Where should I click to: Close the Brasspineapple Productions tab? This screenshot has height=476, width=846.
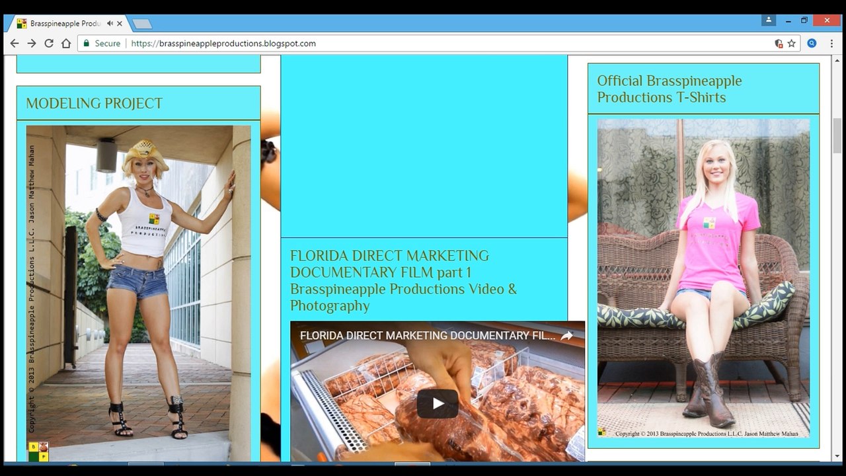click(120, 23)
